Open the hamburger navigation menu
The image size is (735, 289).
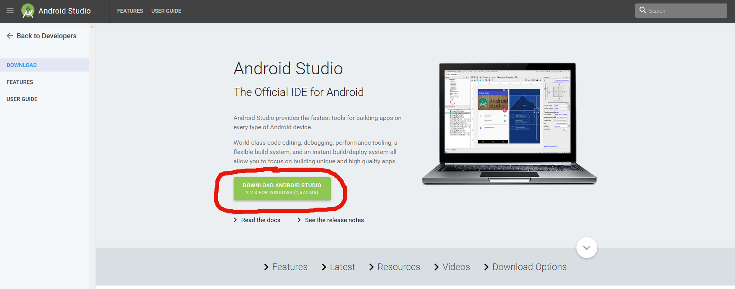pyautogui.click(x=10, y=11)
